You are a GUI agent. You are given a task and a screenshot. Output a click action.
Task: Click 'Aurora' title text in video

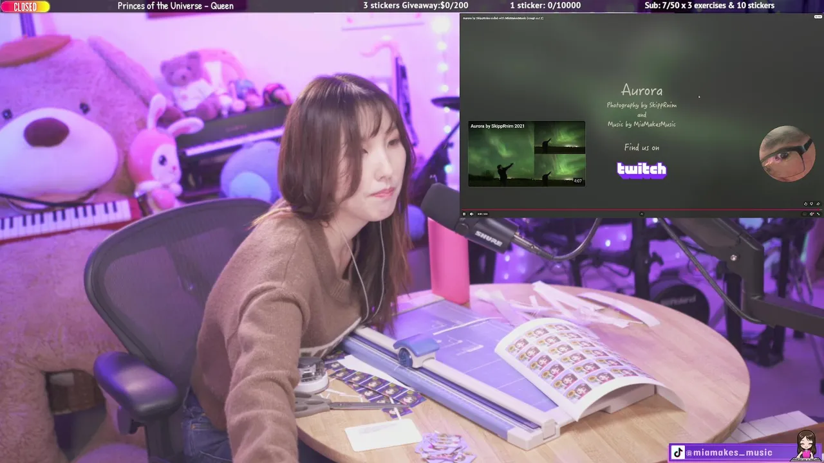click(x=642, y=90)
